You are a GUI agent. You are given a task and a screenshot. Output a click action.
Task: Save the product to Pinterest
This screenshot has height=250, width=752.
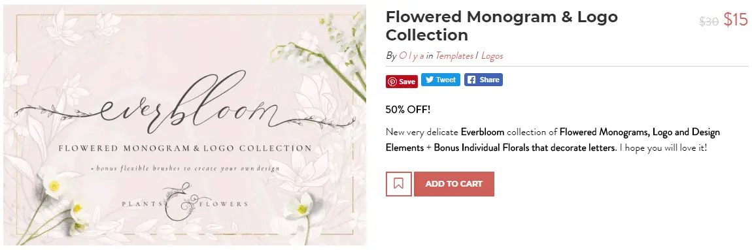coord(402,82)
